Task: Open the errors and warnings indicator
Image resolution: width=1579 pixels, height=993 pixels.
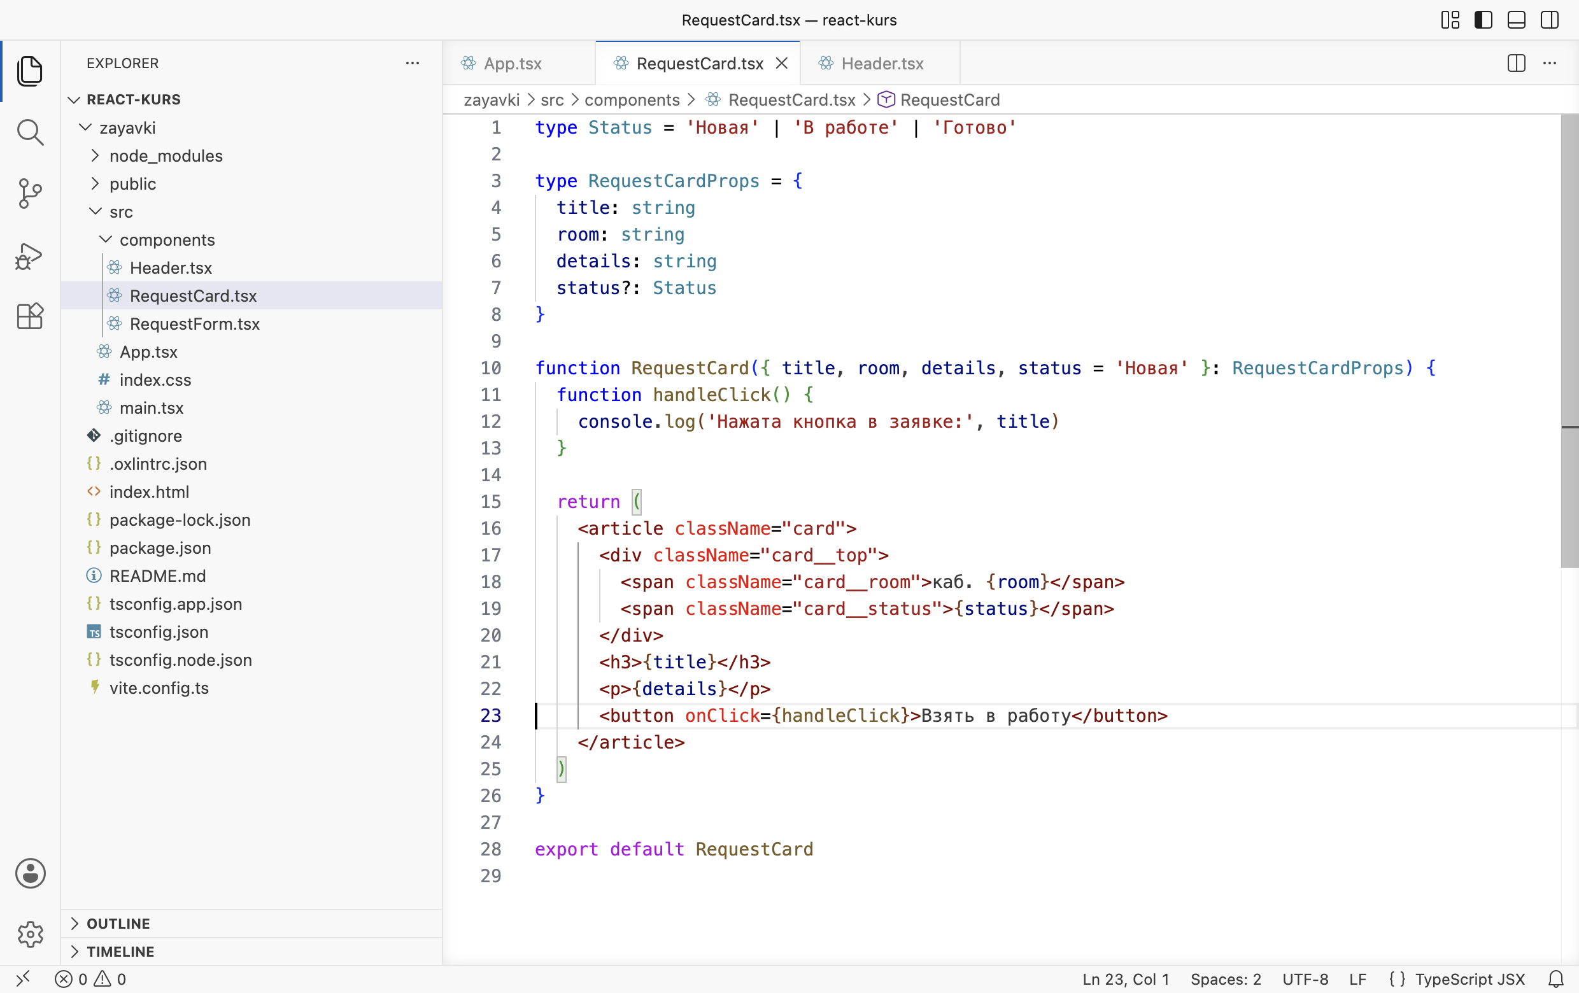Action: click(90, 979)
